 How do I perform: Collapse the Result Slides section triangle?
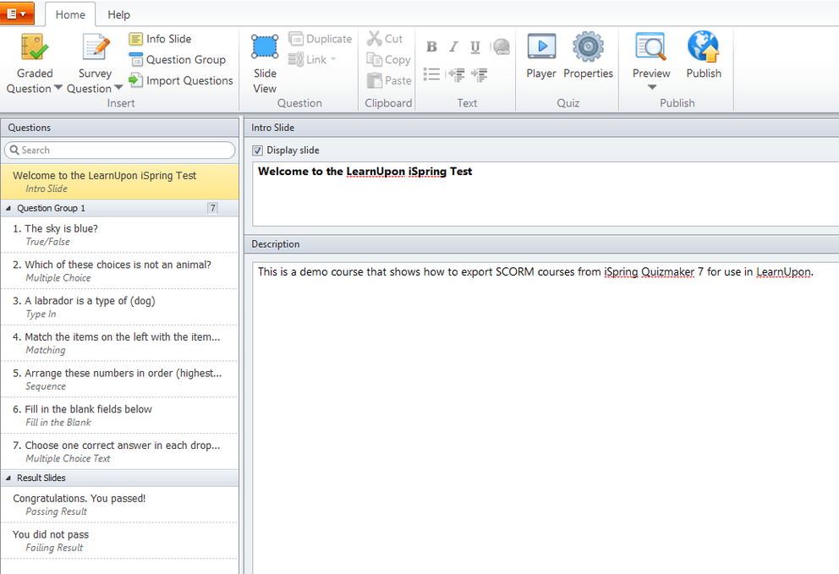pyautogui.click(x=8, y=478)
